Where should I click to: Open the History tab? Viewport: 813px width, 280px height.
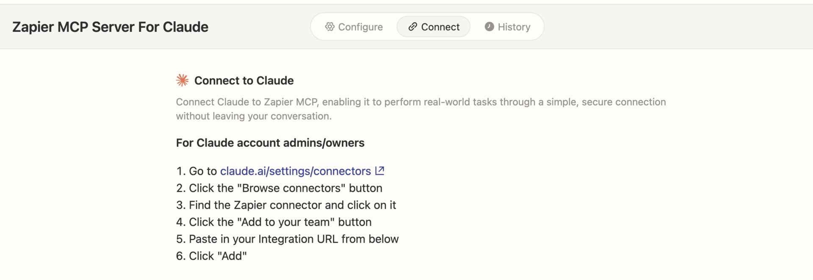[507, 27]
